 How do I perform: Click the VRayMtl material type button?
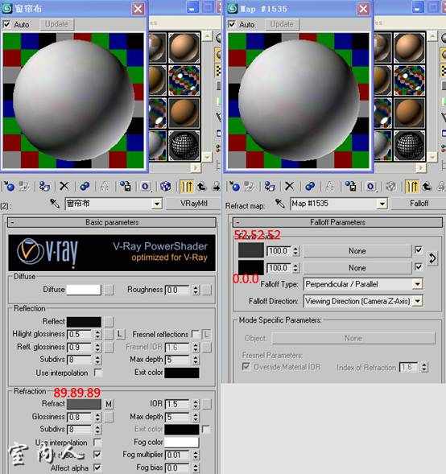point(194,204)
